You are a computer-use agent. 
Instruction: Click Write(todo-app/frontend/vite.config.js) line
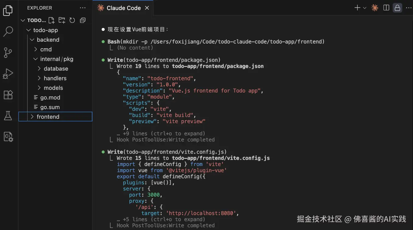tap(167, 152)
